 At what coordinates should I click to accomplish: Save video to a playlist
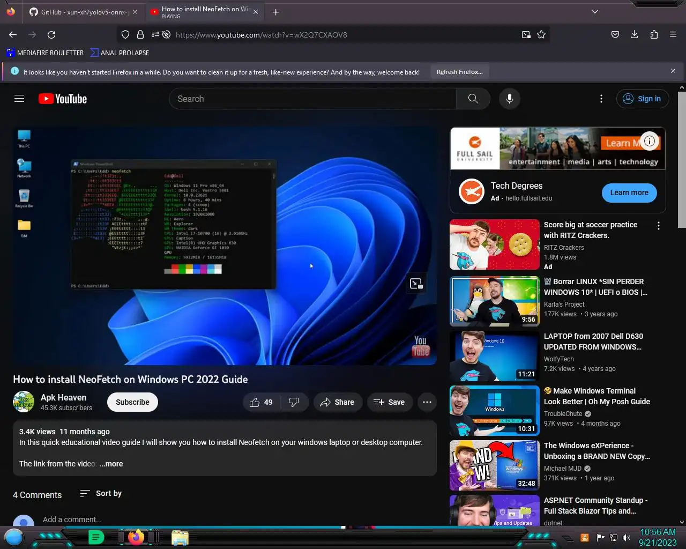(x=389, y=402)
